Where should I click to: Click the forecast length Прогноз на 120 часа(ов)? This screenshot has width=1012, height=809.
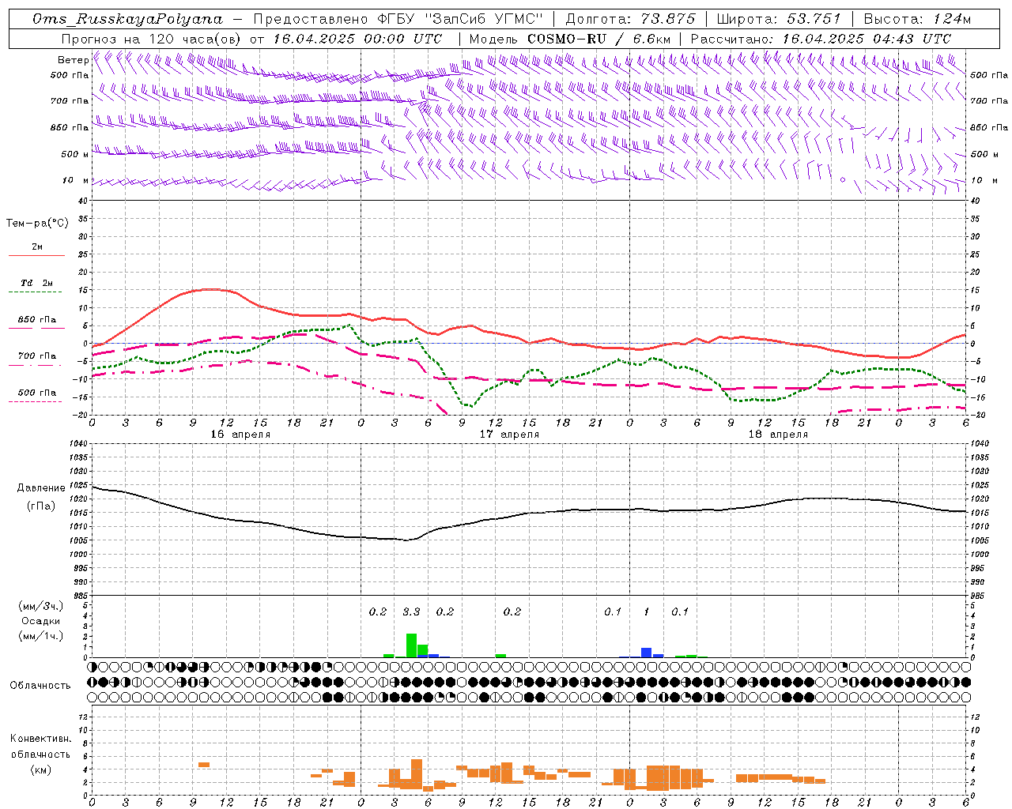[x=152, y=39]
